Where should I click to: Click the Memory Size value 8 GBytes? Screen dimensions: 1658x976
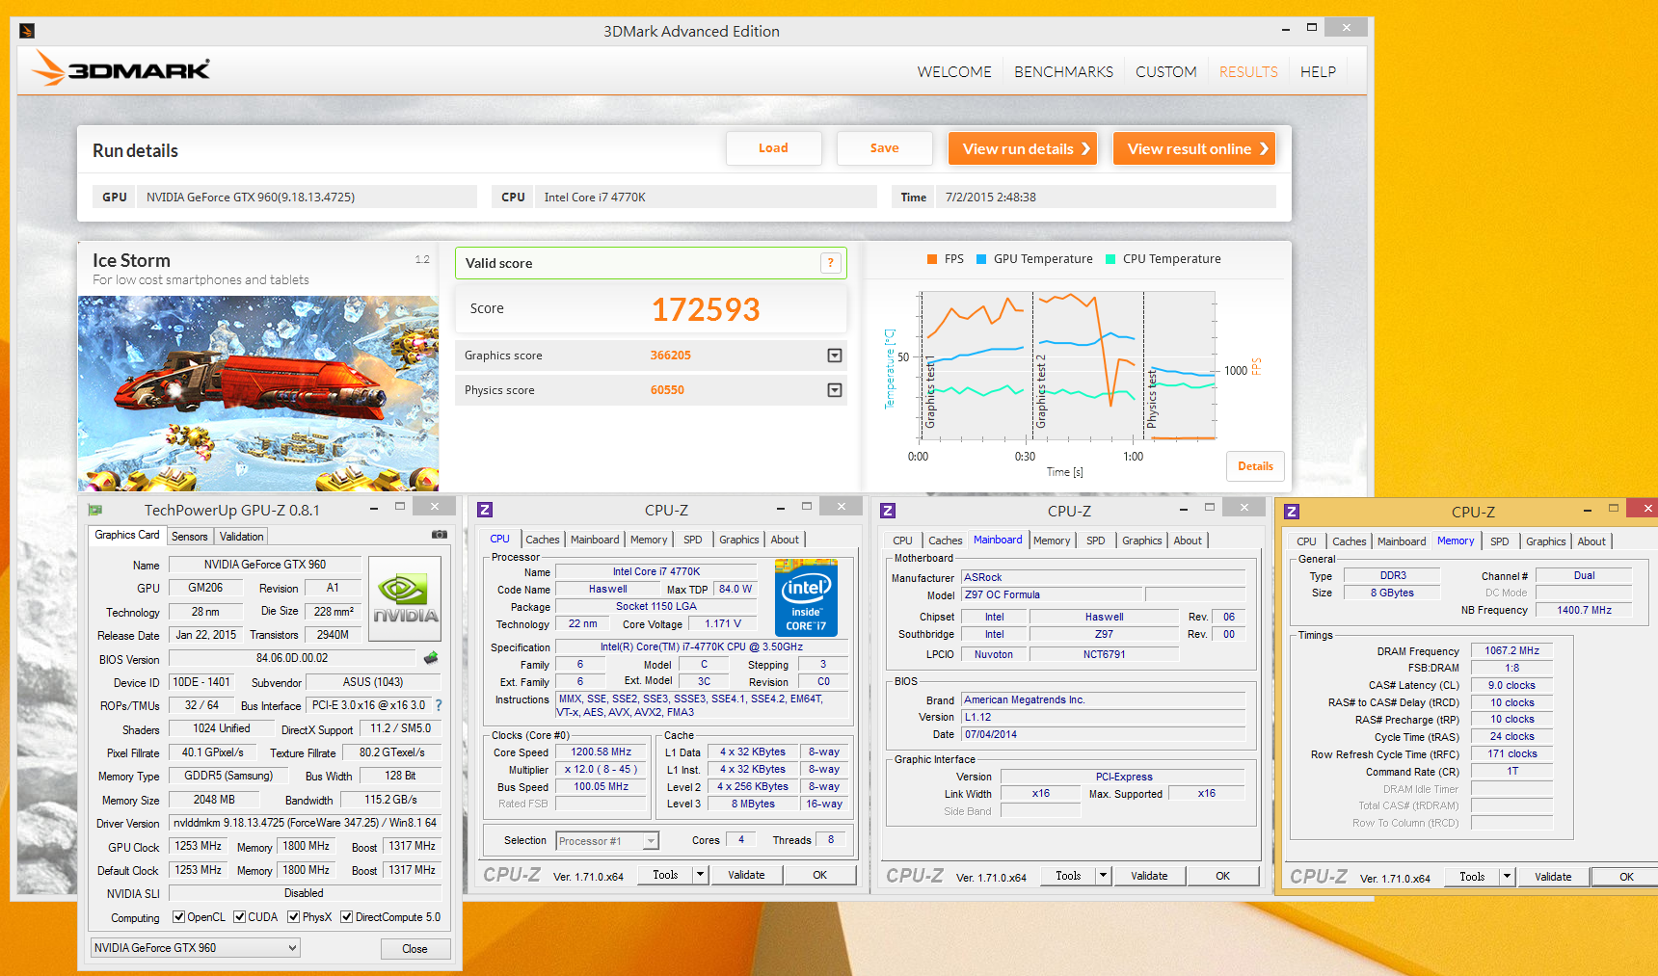(1392, 594)
